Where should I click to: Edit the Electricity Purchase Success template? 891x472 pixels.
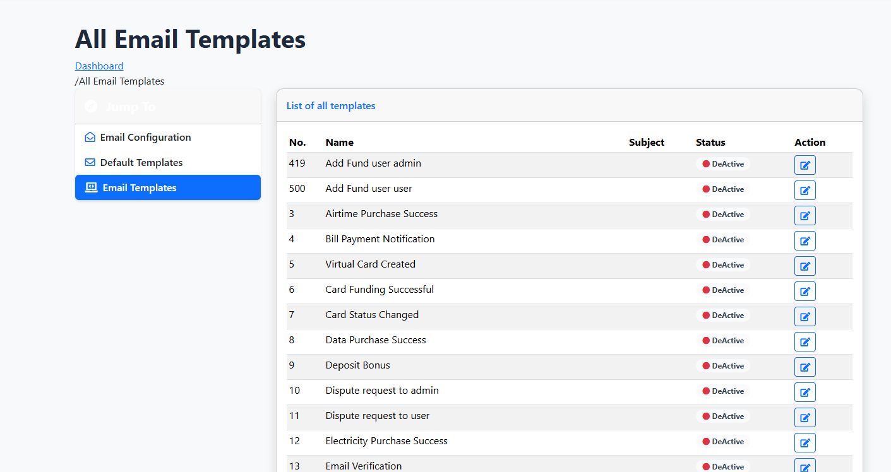pyautogui.click(x=804, y=442)
